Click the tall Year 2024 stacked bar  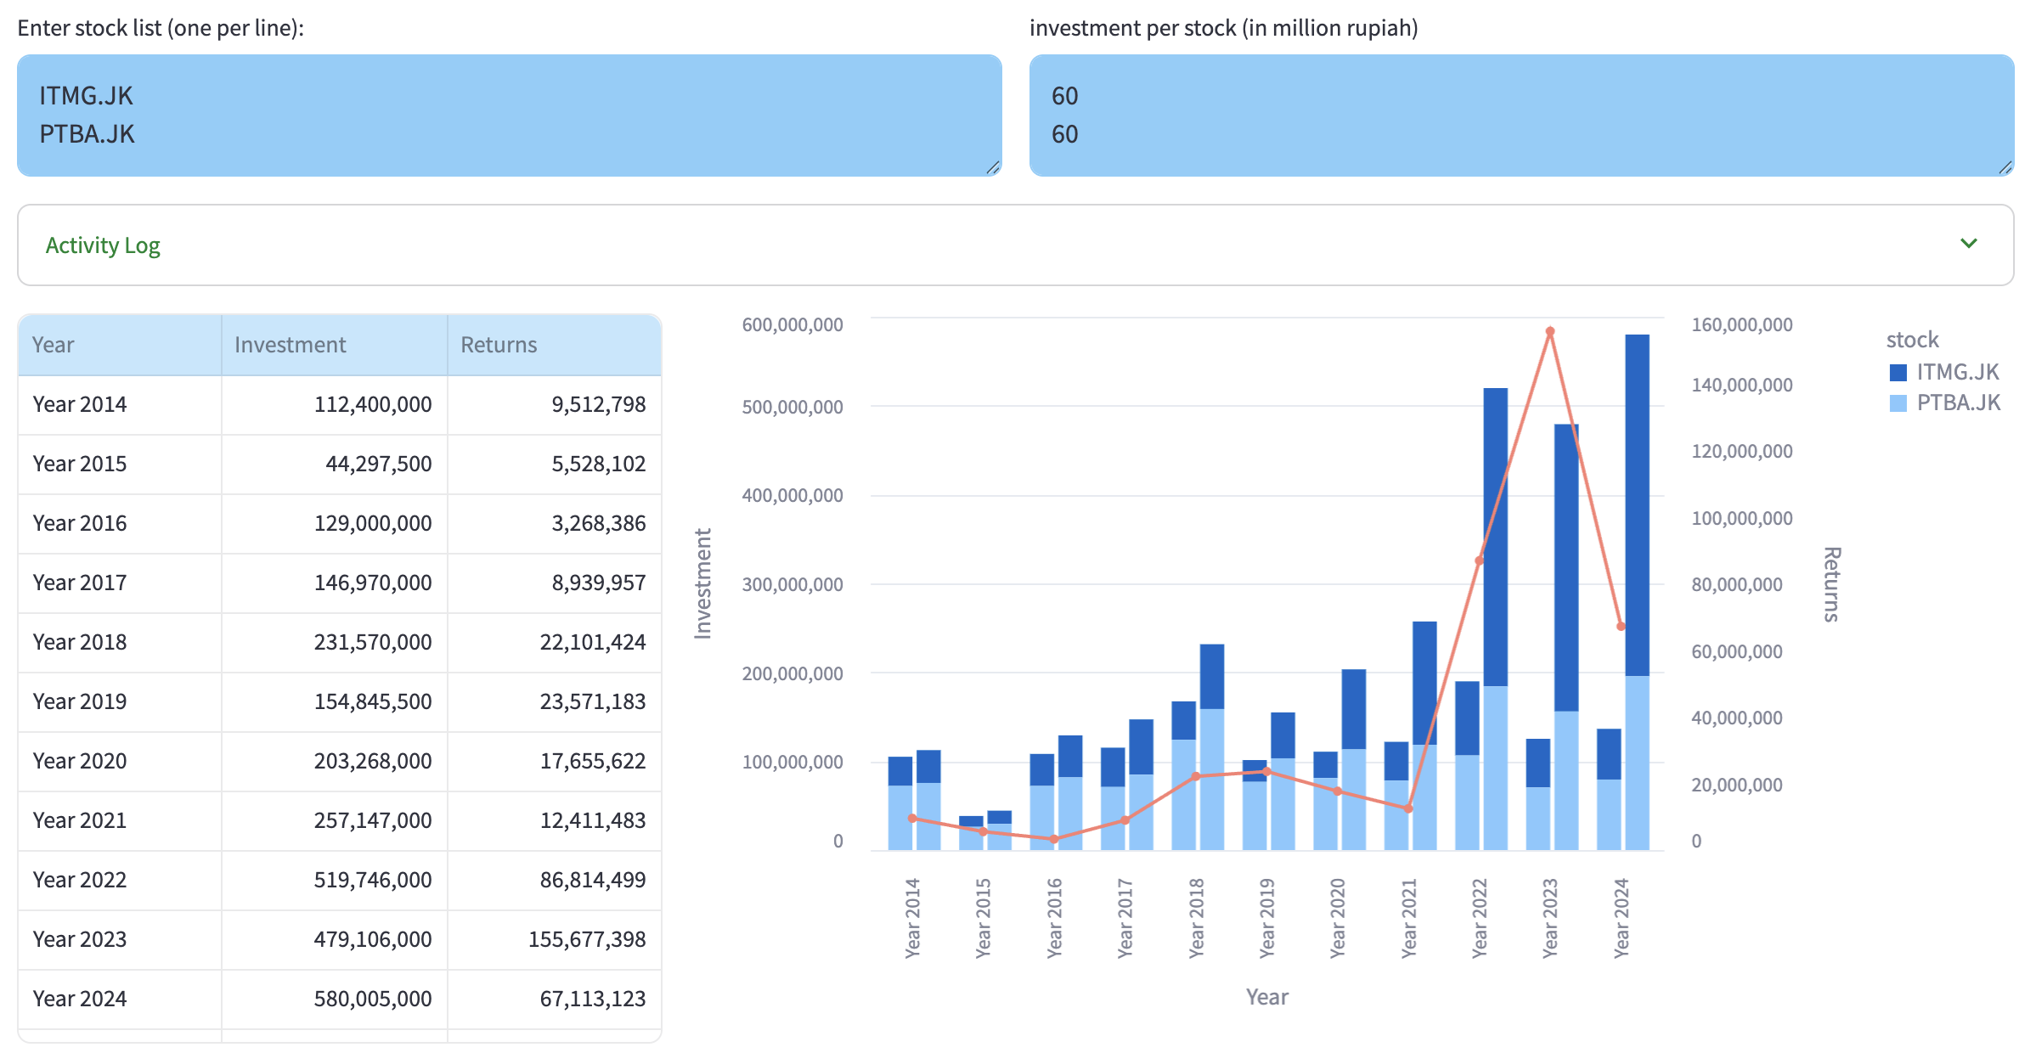[1637, 510]
